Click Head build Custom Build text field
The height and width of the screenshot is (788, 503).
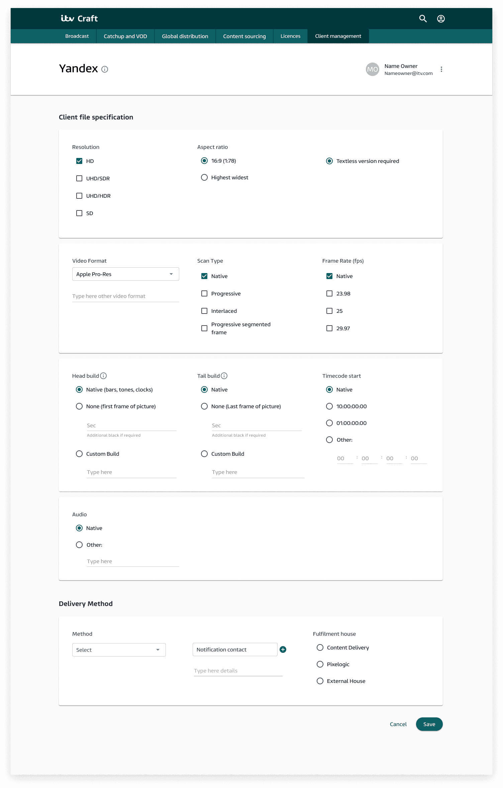point(132,472)
